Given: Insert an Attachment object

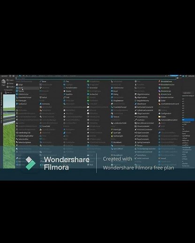Looking at the screenshot, I should pos(140,104).
